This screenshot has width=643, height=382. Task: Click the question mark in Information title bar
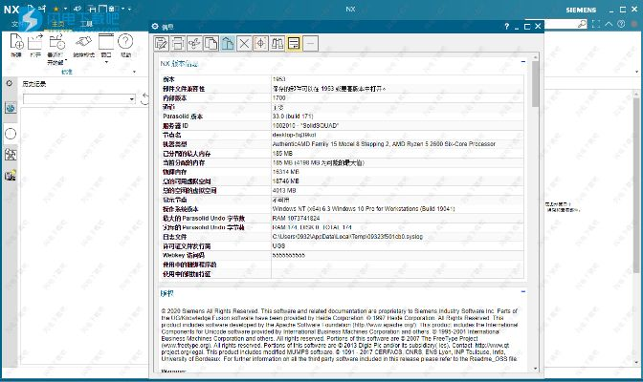coord(506,26)
